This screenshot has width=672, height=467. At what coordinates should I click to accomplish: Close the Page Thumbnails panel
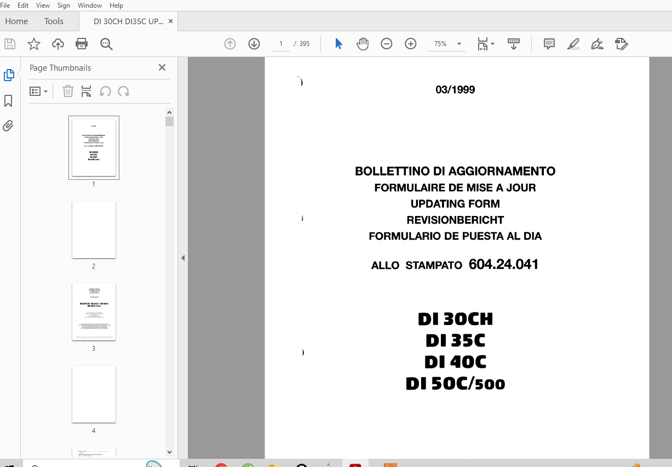tap(162, 67)
